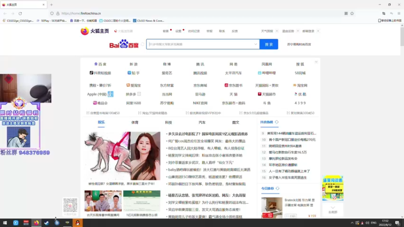Open the 背景 menu in the header

tap(166, 31)
